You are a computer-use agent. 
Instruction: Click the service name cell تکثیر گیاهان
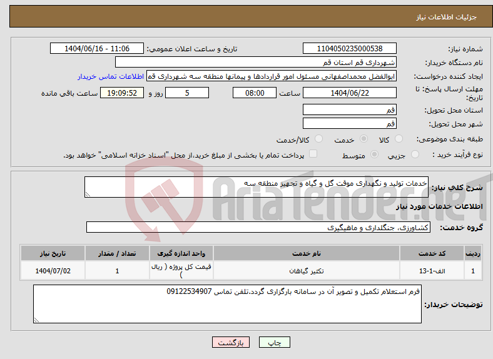point(307,271)
